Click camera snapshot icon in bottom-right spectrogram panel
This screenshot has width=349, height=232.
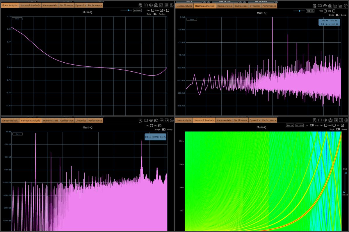point(330,120)
